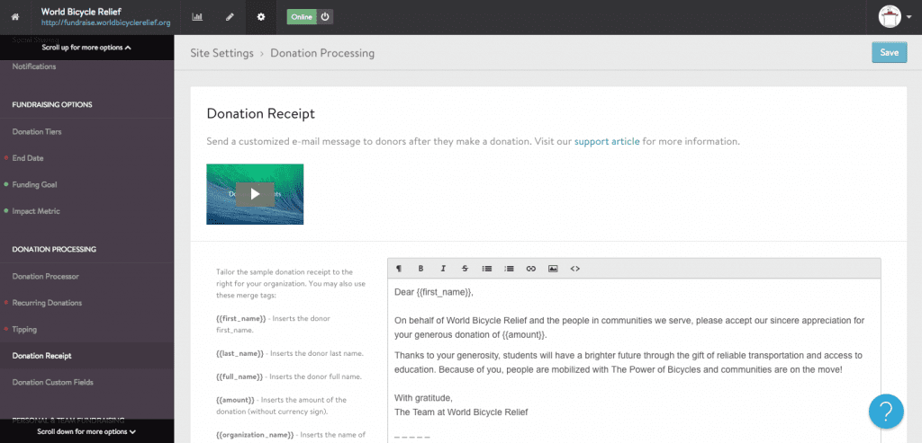Open Tipping settings
Image resolution: width=922 pixels, height=443 pixels.
pyautogui.click(x=24, y=329)
